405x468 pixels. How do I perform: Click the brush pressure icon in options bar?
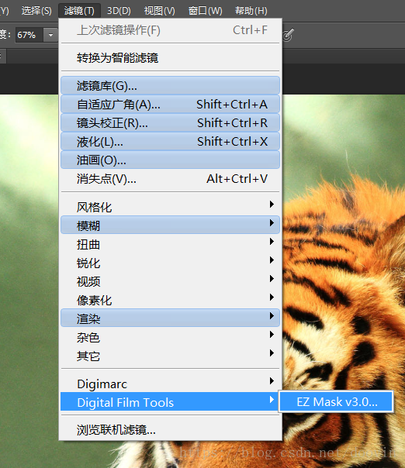coord(288,35)
